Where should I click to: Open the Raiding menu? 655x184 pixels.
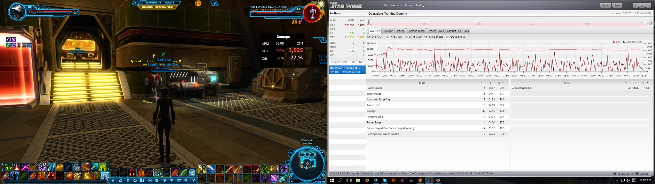pos(420,5)
